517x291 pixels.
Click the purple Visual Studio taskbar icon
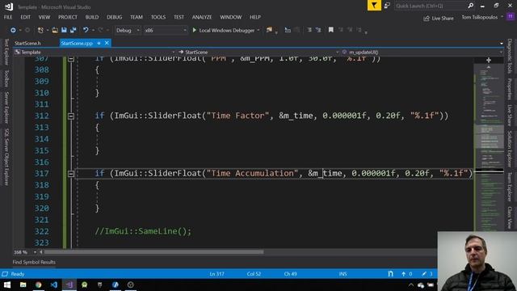tap(69, 285)
